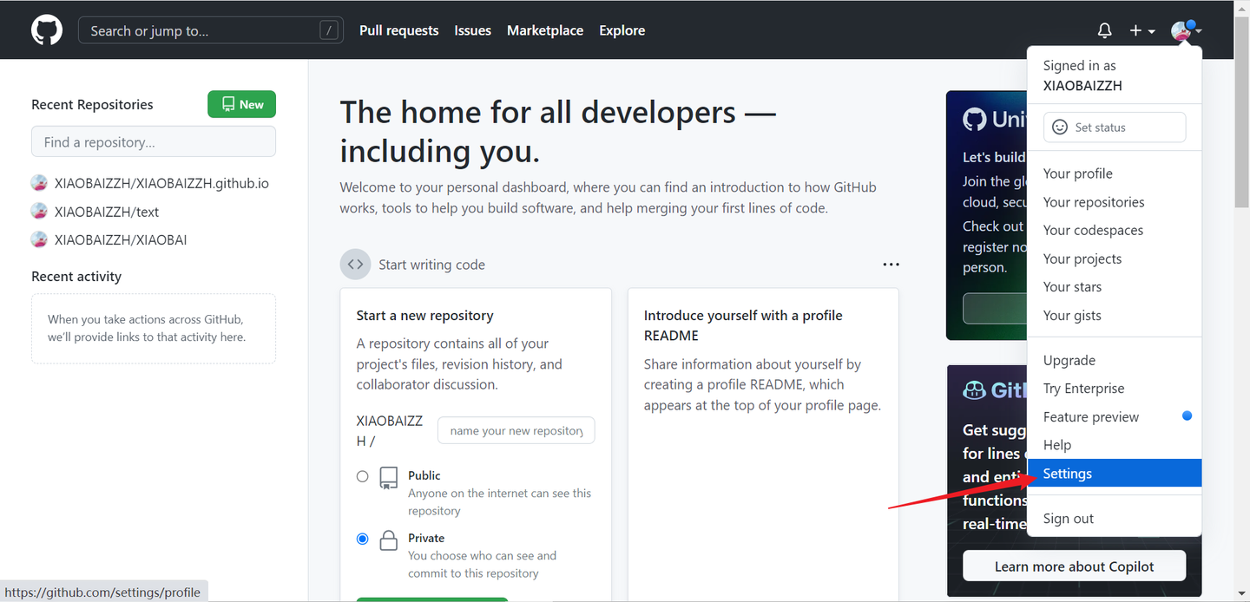Open the three-dot menu for Start writing code
The width and height of the screenshot is (1250, 602).
coord(891,265)
